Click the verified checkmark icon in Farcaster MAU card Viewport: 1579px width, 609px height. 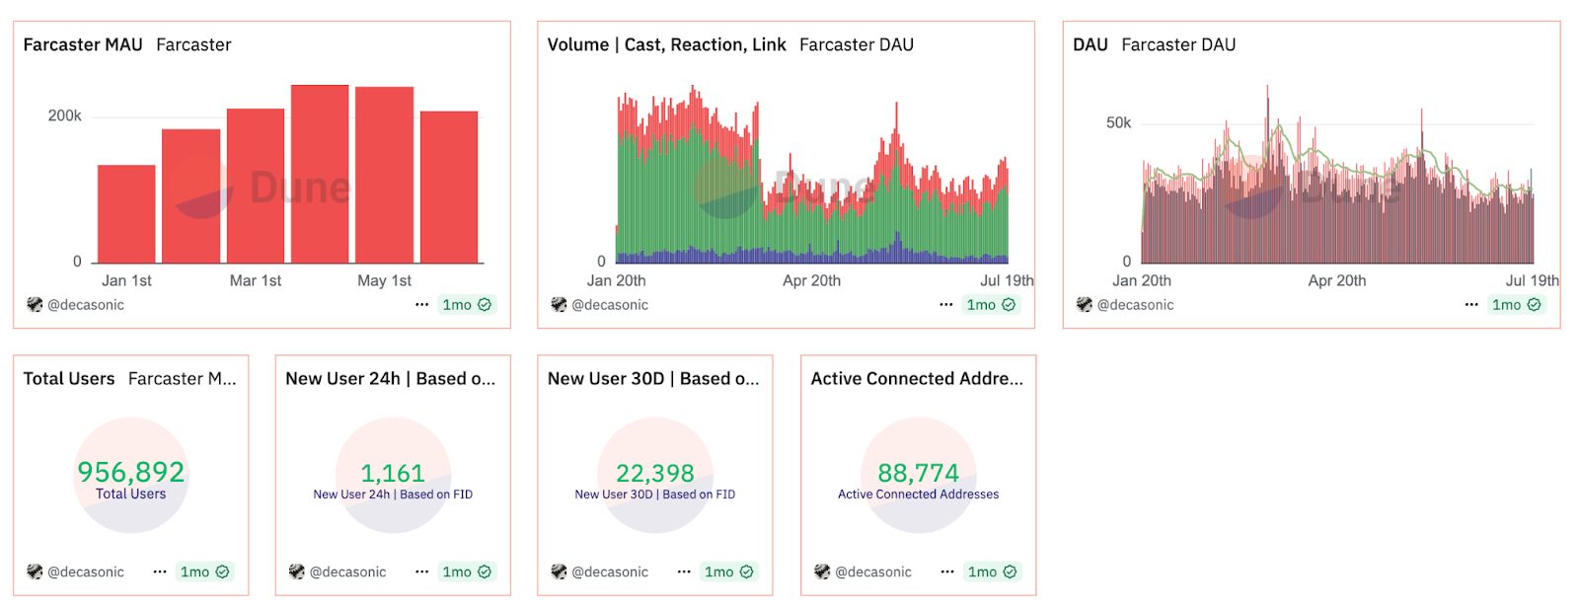485,305
